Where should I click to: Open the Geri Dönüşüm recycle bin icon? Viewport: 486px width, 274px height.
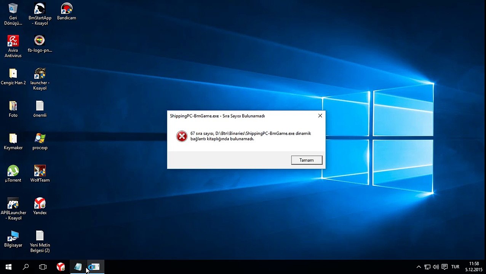tap(13, 14)
